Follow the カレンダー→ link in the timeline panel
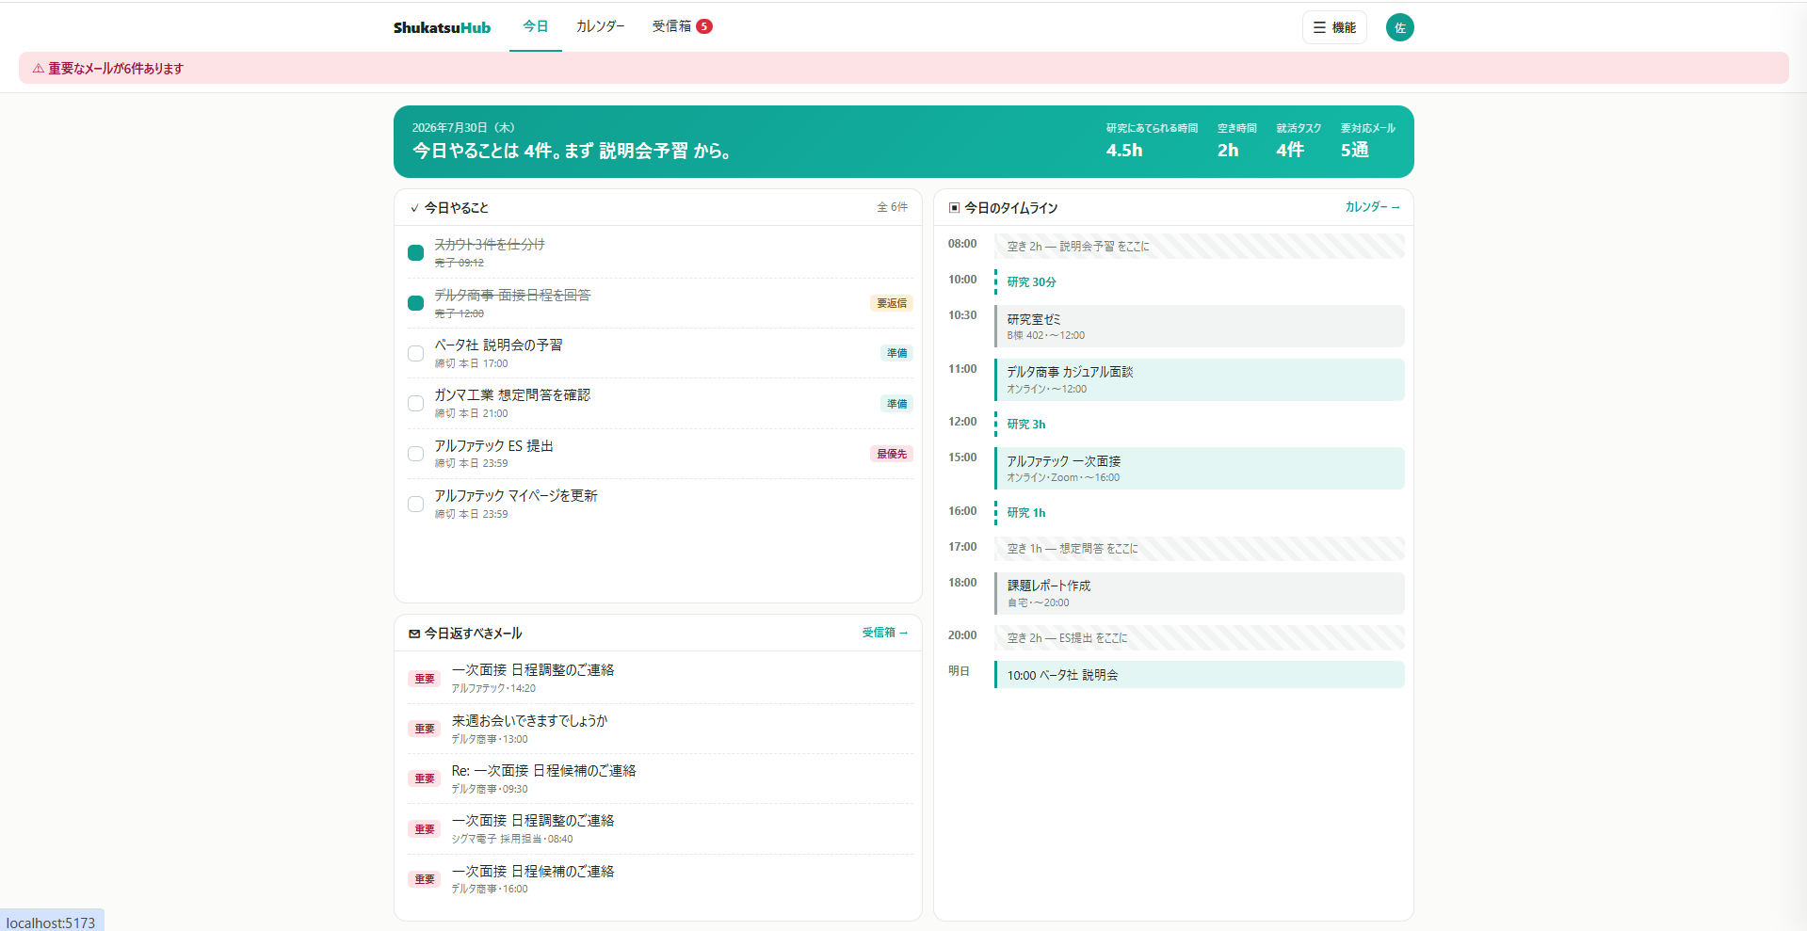The width and height of the screenshot is (1807, 931). pos(1372,207)
